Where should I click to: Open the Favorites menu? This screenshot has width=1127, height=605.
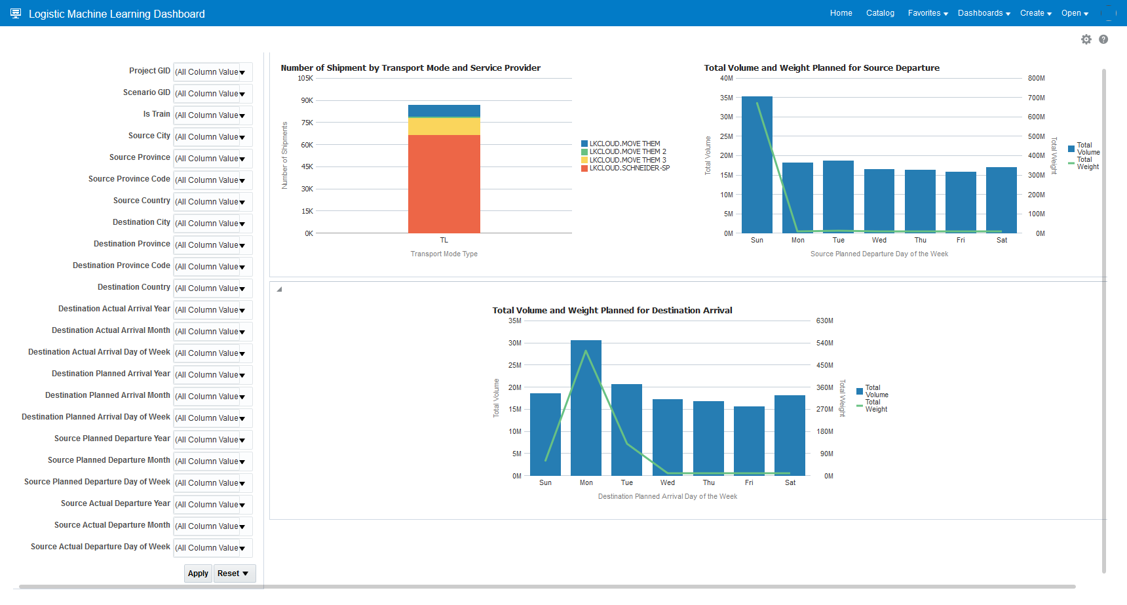(927, 13)
